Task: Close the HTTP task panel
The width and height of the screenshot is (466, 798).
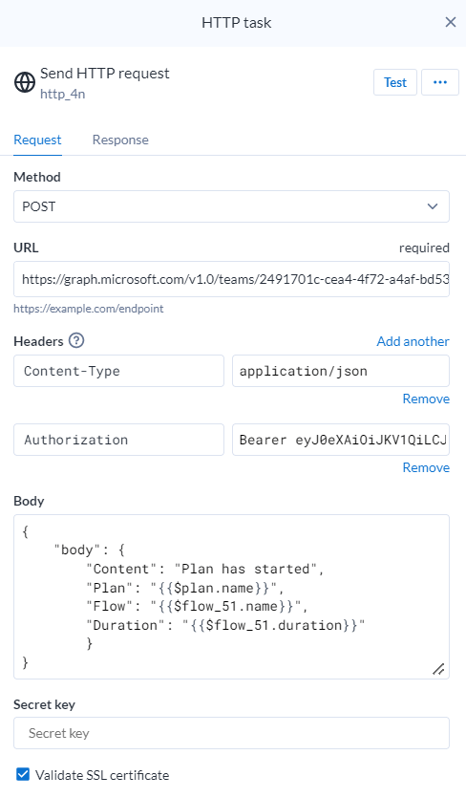Action: point(450,22)
